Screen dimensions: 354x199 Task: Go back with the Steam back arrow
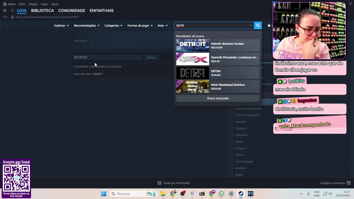point(5,11)
